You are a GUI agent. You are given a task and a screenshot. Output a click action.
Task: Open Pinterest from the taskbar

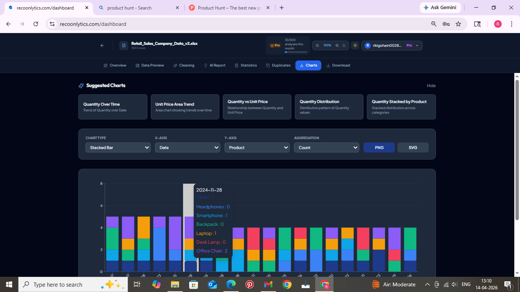[250, 284]
